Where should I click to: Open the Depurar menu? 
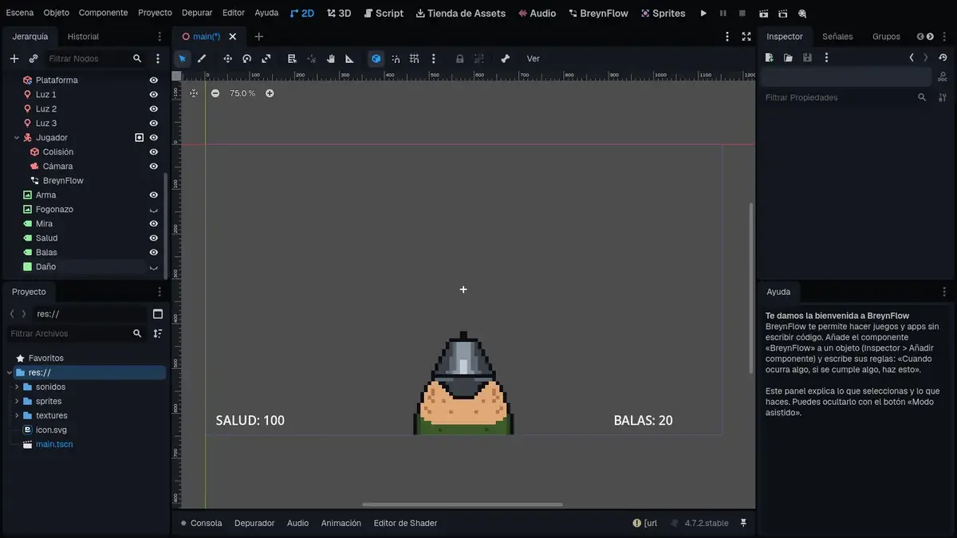[x=197, y=13]
